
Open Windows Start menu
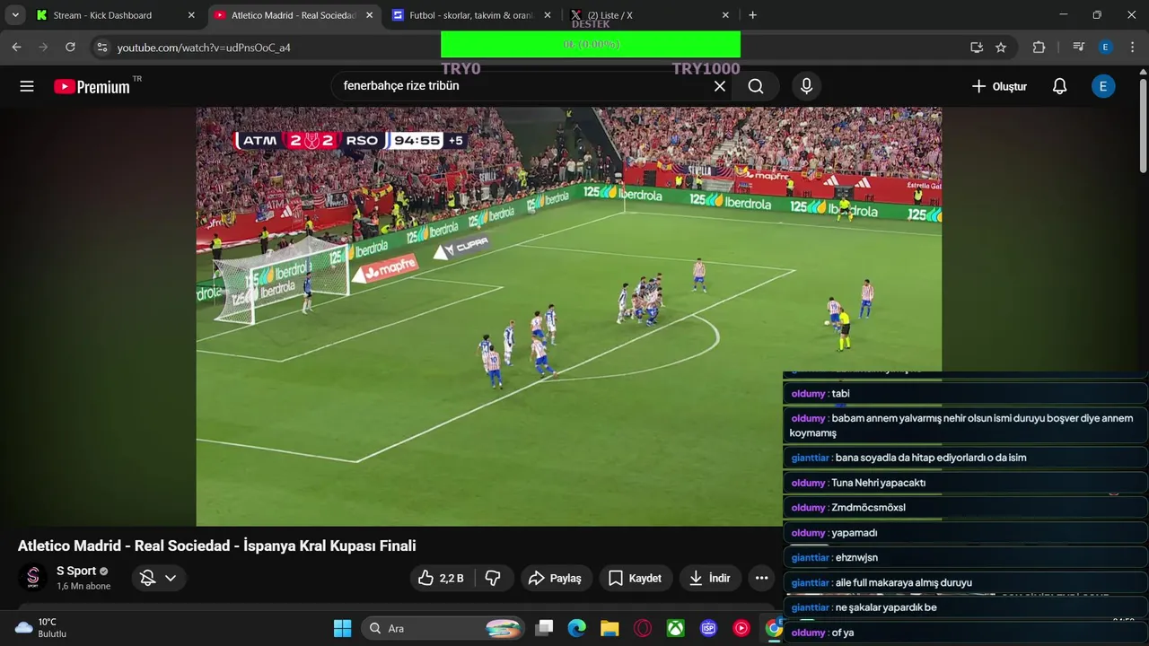click(x=342, y=628)
